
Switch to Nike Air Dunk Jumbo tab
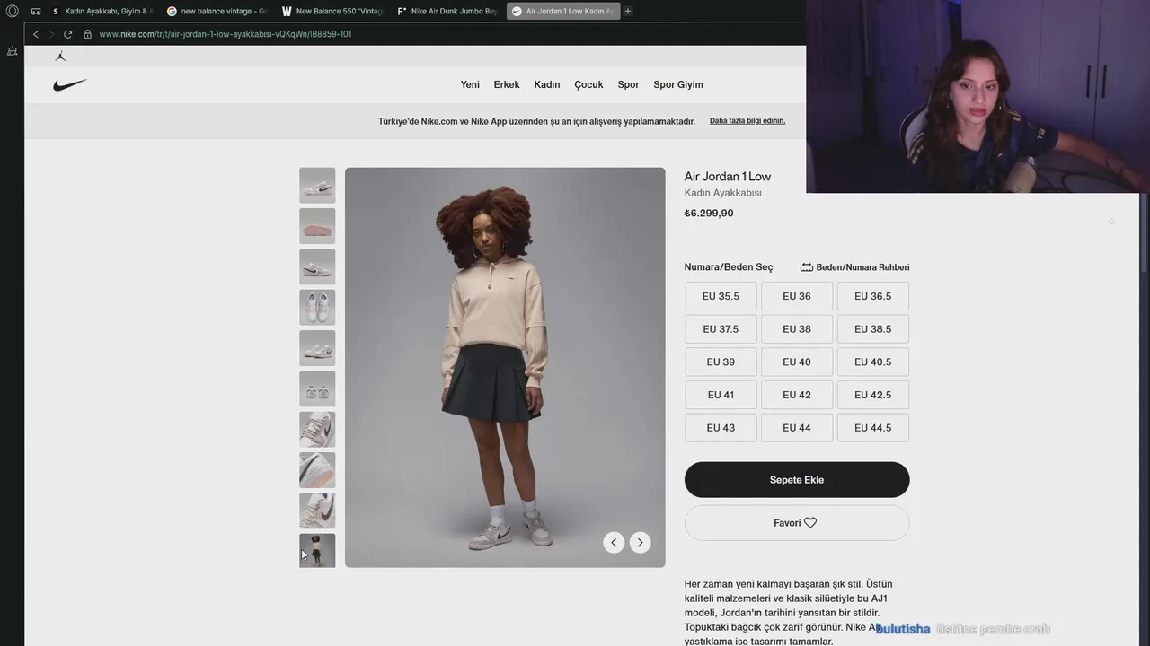[447, 11]
